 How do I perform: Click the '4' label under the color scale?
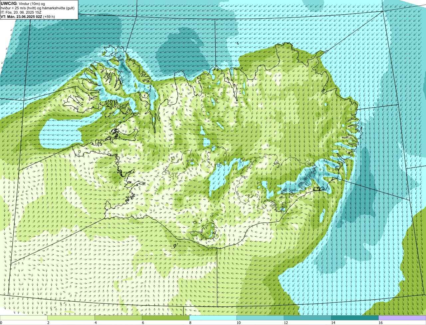96,323
